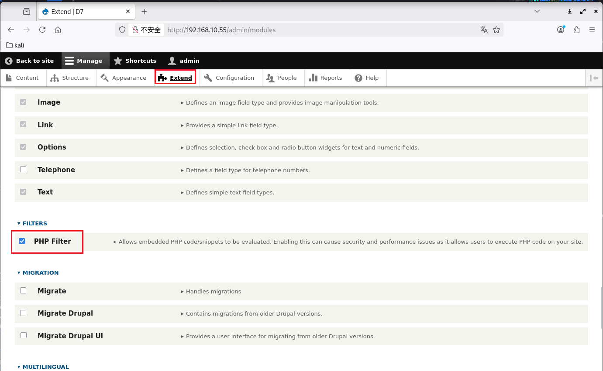The height and width of the screenshot is (371, 603).
Task: Click the browser reload icon
Action: (42, 30)
